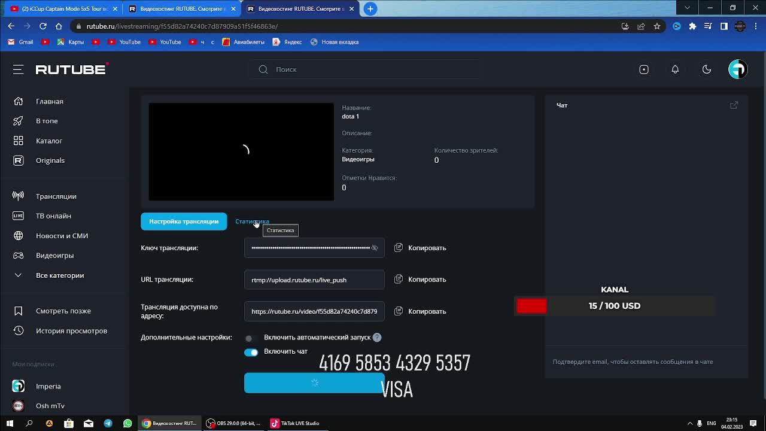Click the RUTUBE logo
This screenshot has width=766, height=431.
click(72, 69)
